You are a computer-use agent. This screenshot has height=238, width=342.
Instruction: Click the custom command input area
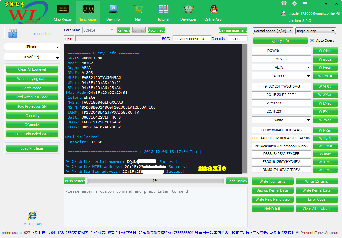155,207
